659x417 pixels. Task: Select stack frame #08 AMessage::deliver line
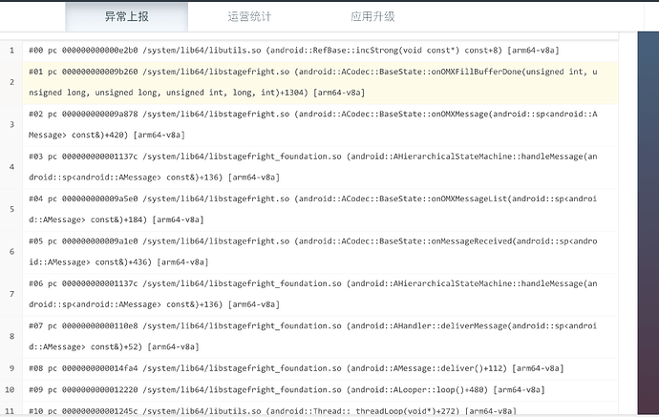pyautogui.click(x=320, y=368)
